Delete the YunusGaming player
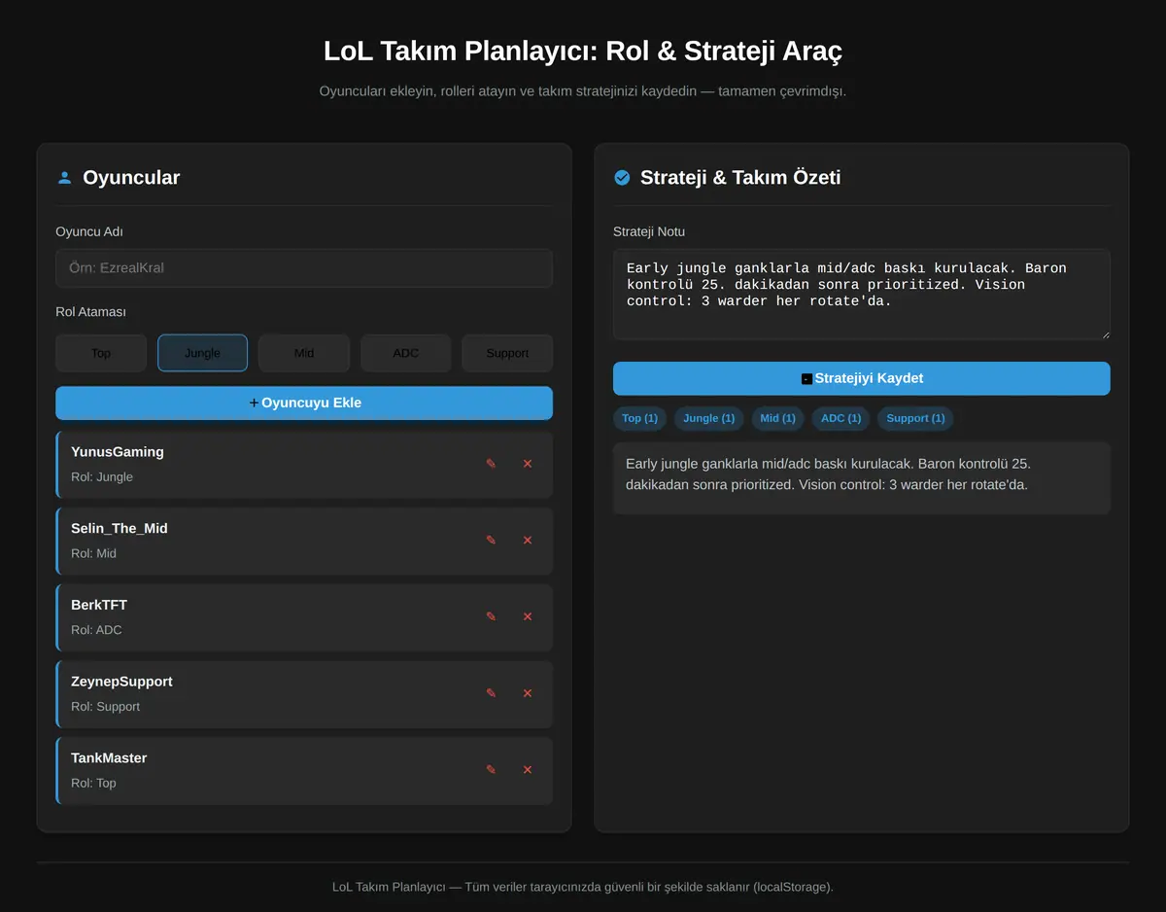 coord(528,464)
